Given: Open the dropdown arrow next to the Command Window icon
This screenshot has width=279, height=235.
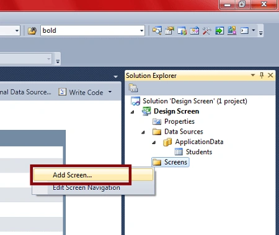Looking at the screenshot, I should 254,30.
